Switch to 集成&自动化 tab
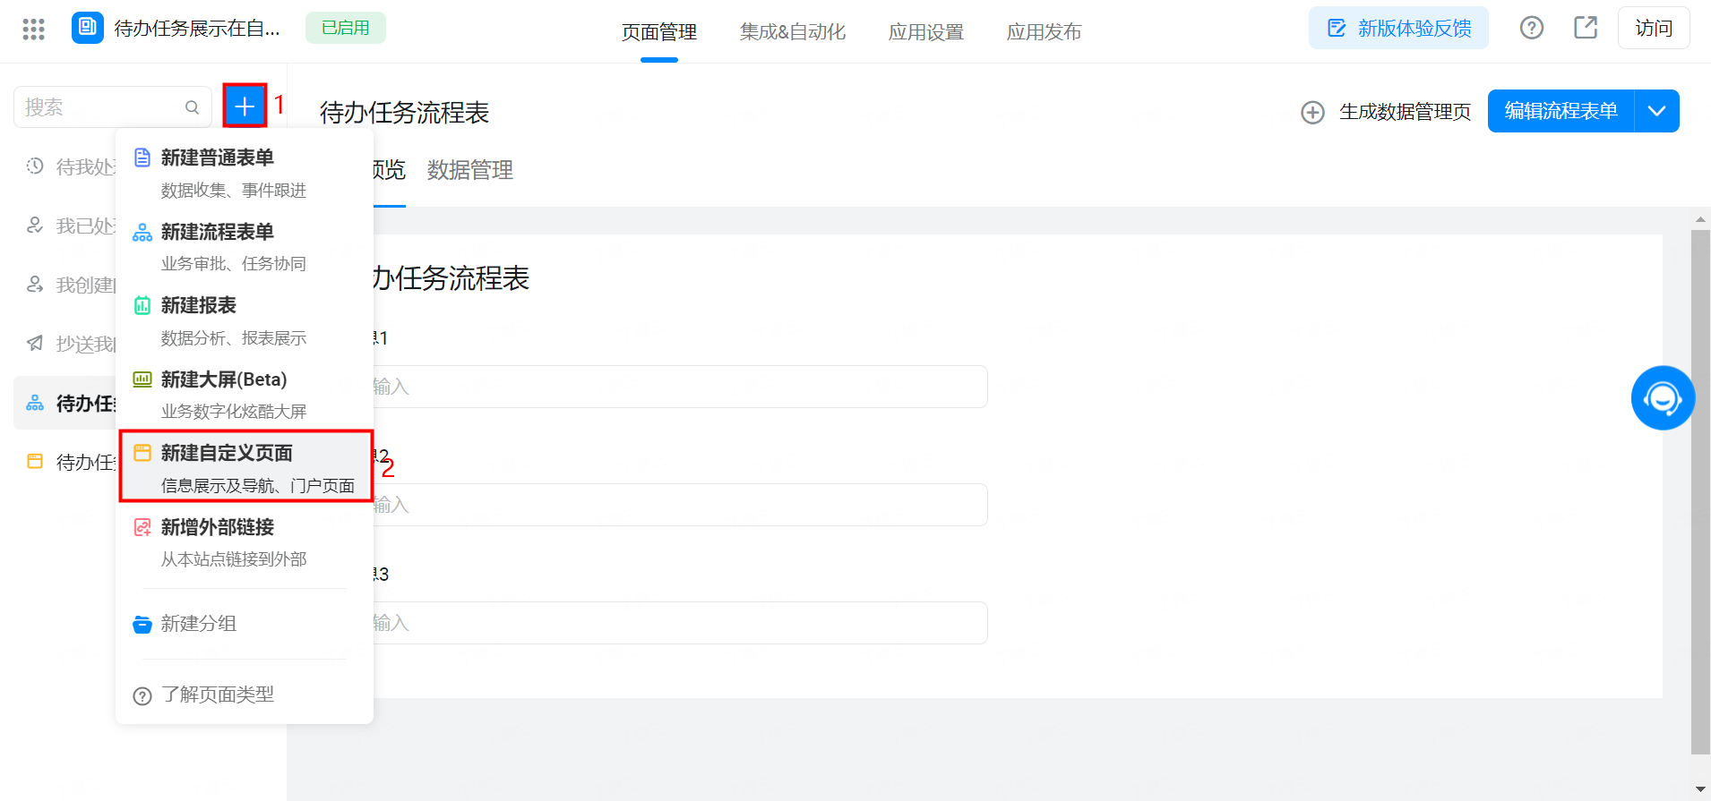 pyautogui.click(x=793, y=32)
